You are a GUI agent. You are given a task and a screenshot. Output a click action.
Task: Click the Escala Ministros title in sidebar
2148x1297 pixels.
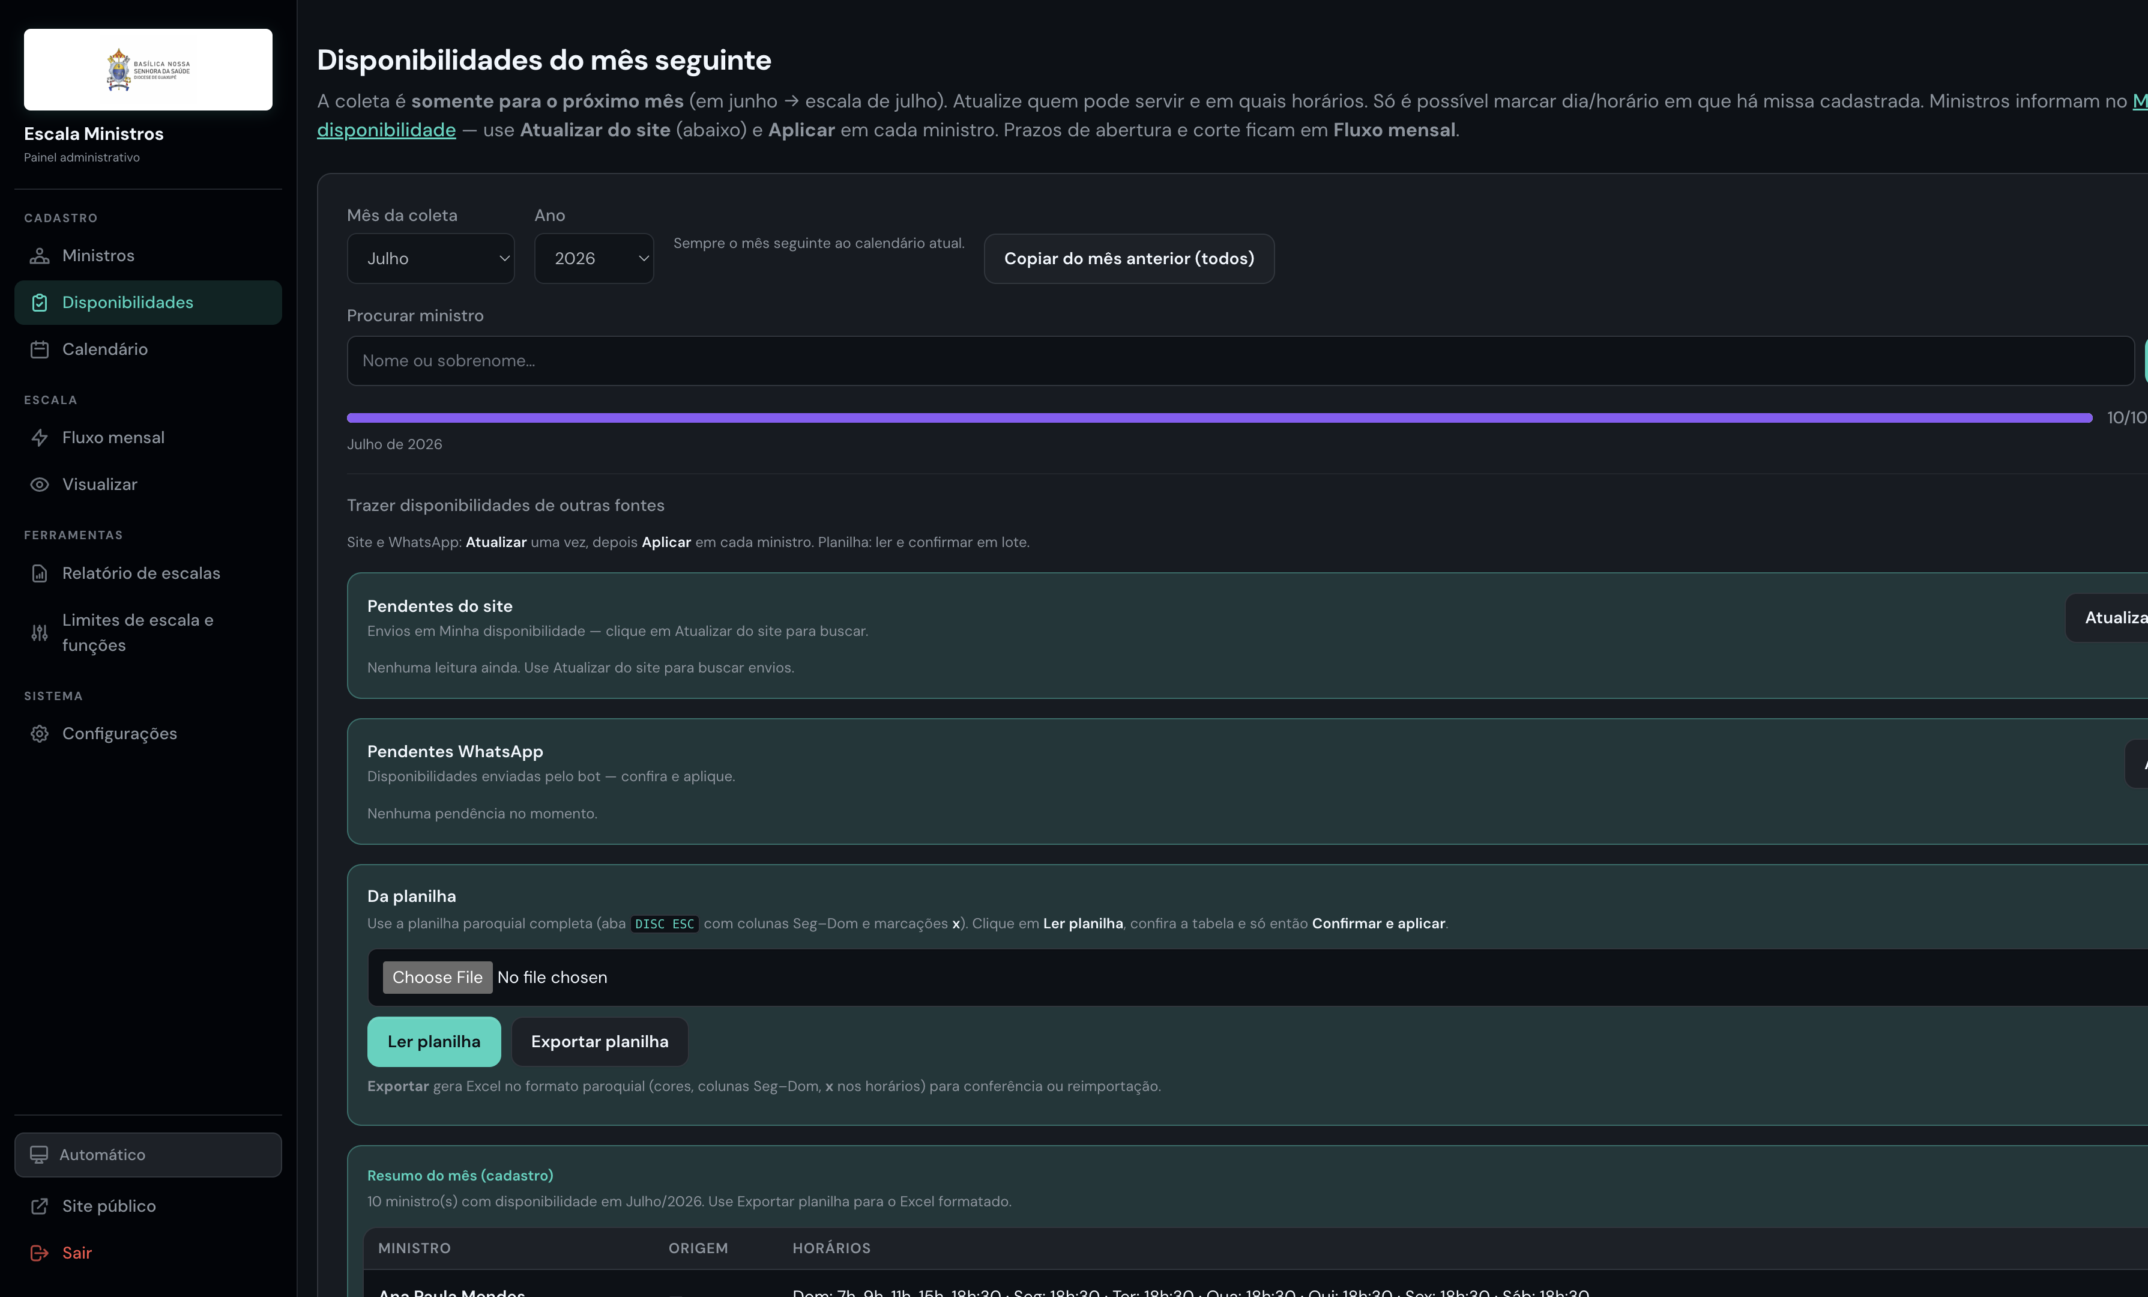coord(94,135)
